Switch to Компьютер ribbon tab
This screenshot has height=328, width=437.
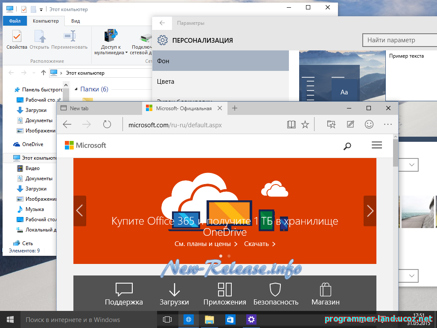coord(46,21)
